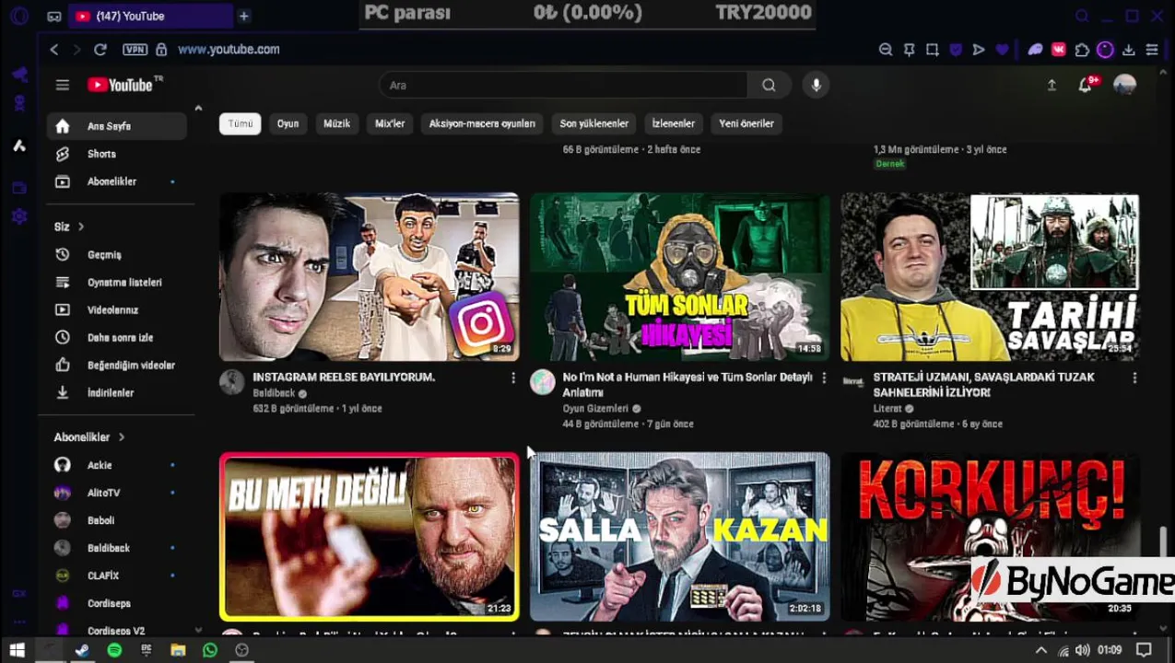Select the Müzik filter chip
Image resolution: width=1175 pixels, height=663 pixels.
click(336, 123)
